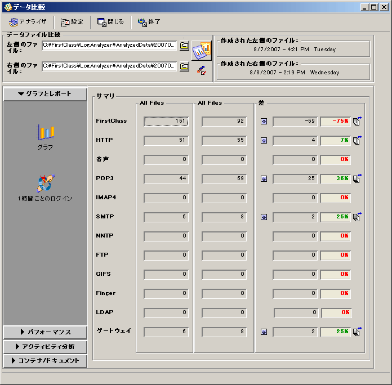Toggle the blue arrow button on the SMTP row
This screenshot has width=392, height=385.
click(x=264, y=217)
